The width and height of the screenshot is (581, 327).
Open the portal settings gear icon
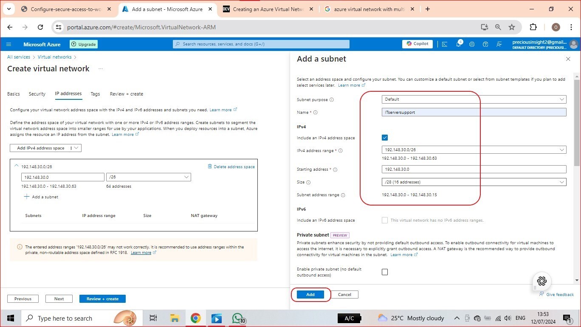coord(472,44)
